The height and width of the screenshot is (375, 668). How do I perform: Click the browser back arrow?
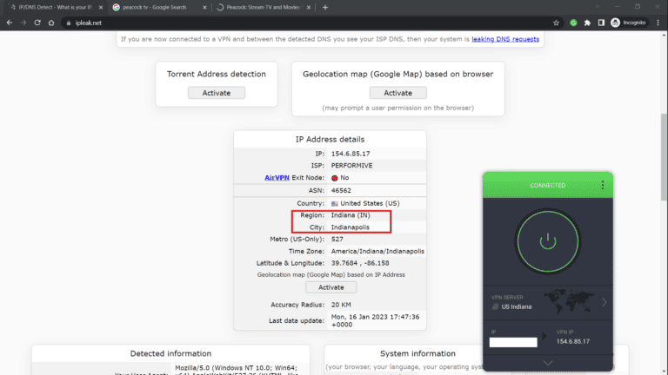pyautogui.click(x=10, y=23)
